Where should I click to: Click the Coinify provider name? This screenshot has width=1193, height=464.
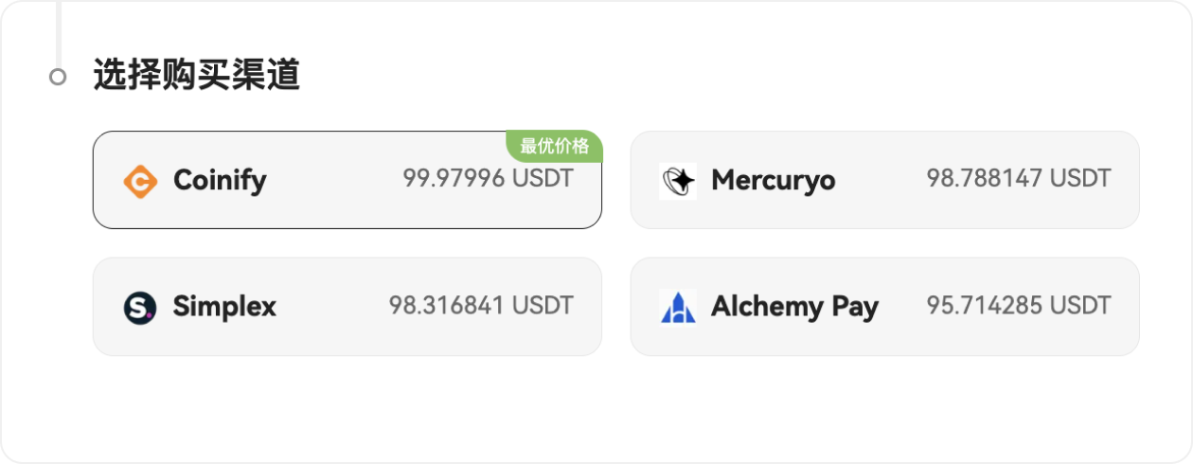pyautogui.click(x=220, y=180)
